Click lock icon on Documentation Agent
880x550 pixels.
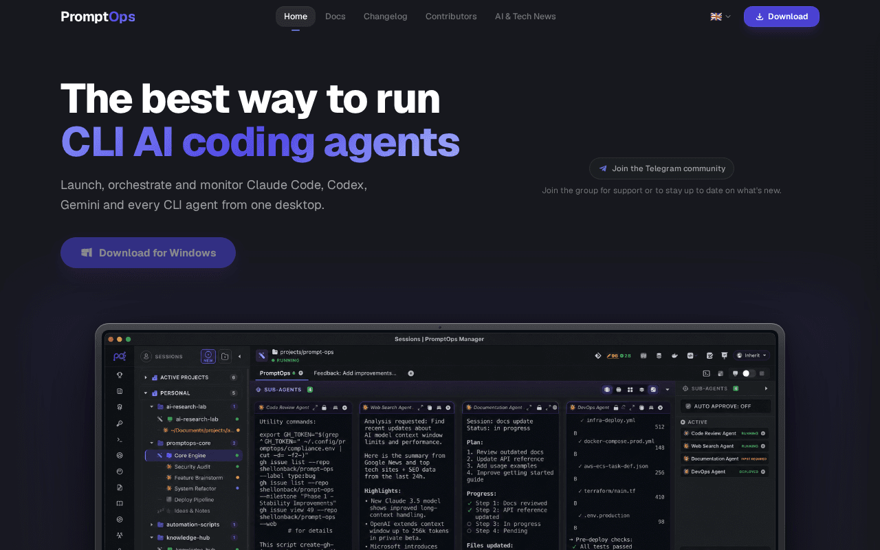coord(538,408)
